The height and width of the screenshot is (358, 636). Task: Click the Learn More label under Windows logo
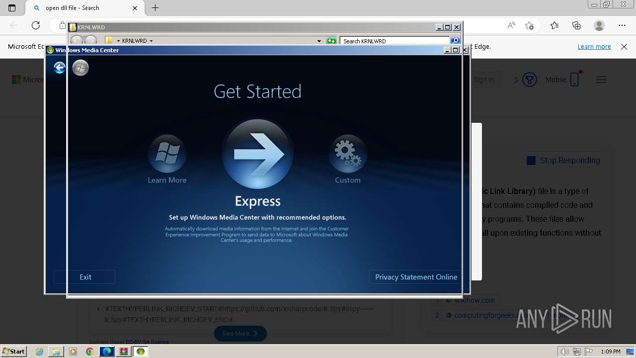coord(167,180)
